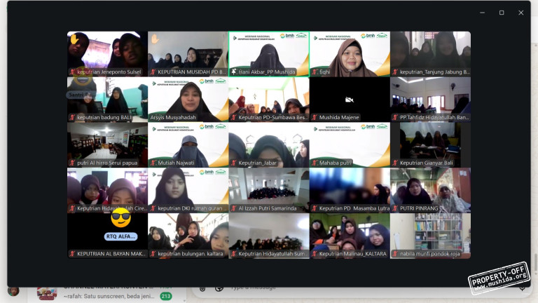Viewport: 538px width, 303px height.
Task: Click muted mic icon beside Mahaba putri
Action: [315, 163]
